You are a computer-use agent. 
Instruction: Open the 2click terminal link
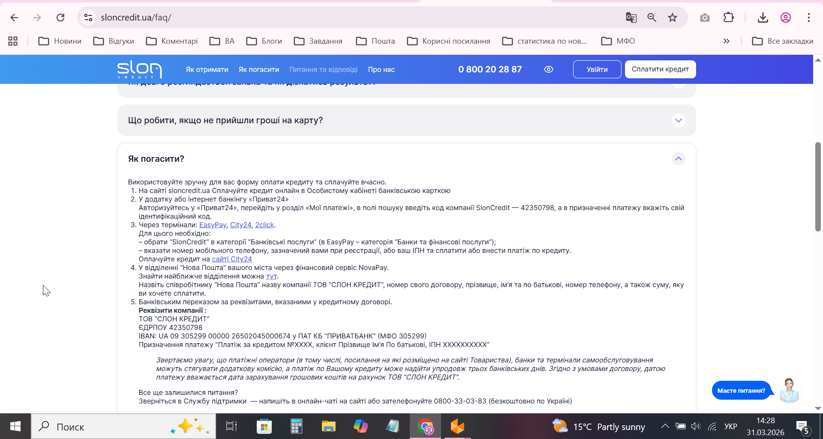click(264, 225)
